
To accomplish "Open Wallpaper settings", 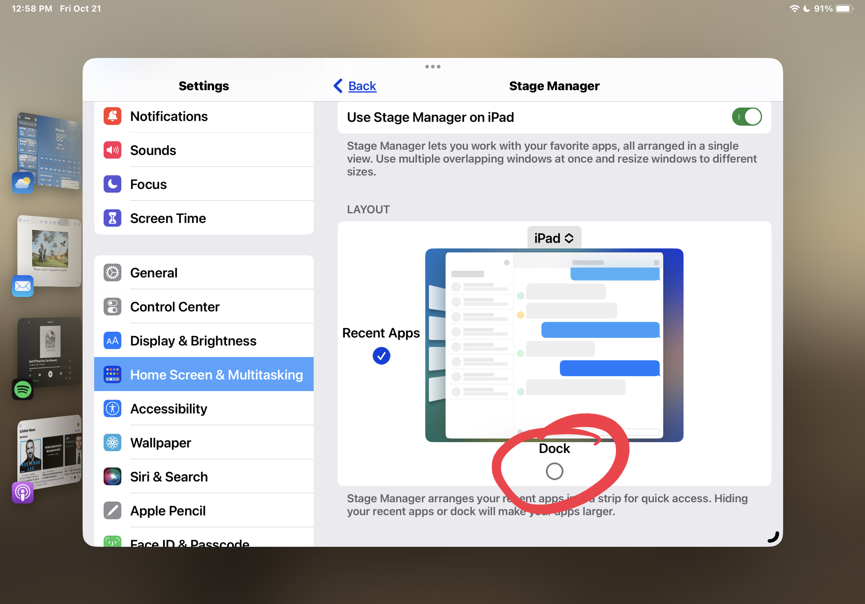I will [x=204, y=442].
